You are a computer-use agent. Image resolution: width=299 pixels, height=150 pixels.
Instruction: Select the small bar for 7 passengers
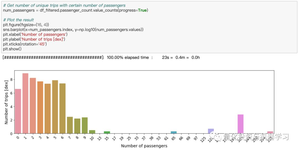click(70, 125)
